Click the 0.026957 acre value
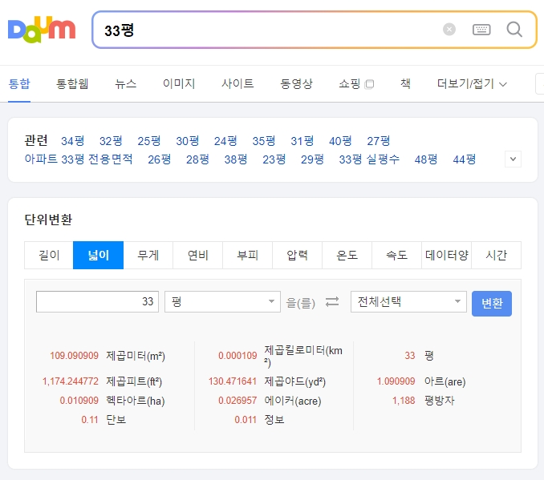544x480 pixels. coord(237,401)
